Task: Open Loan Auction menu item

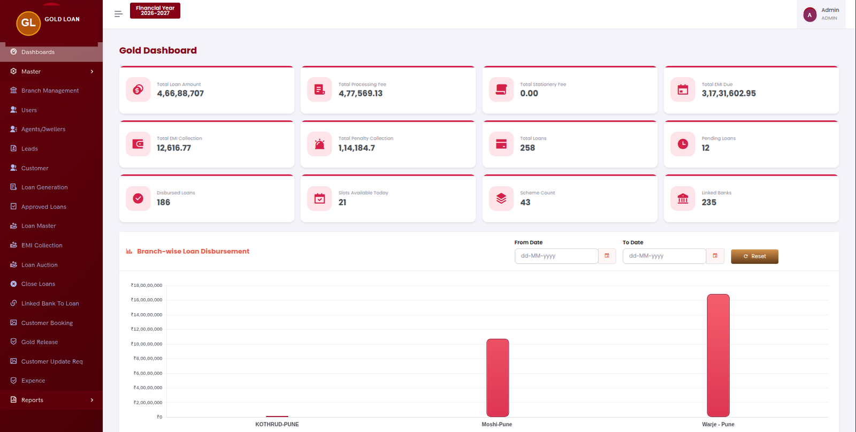Action: pos(51,264)
